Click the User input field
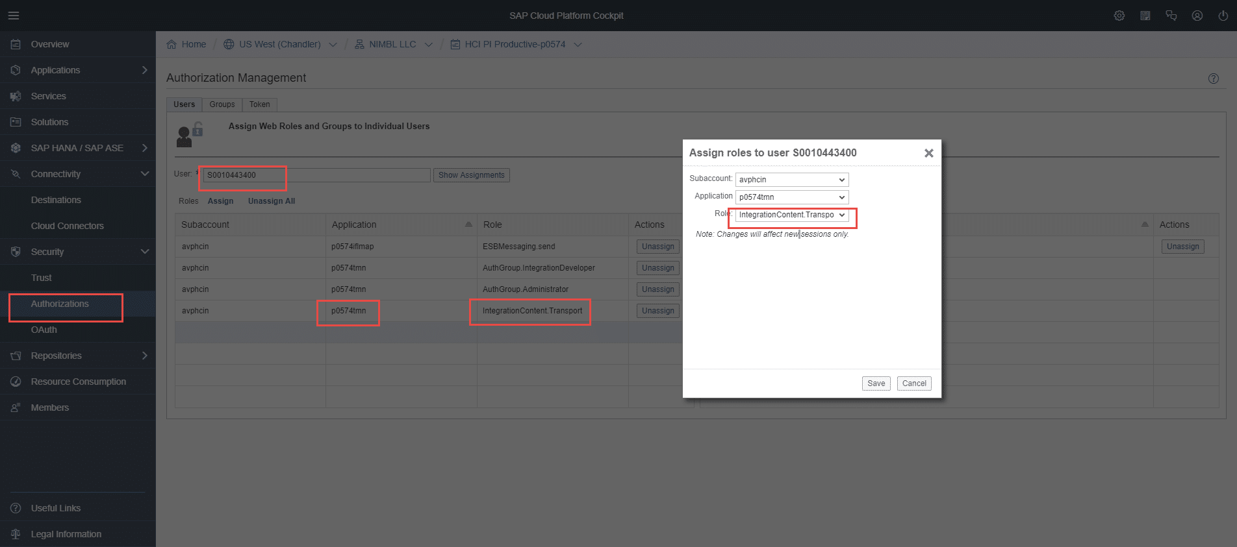The width and height of the screenshot is (1237, 547). (x=316, y=175)
